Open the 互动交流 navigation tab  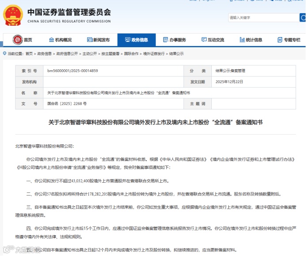[213, 40]
